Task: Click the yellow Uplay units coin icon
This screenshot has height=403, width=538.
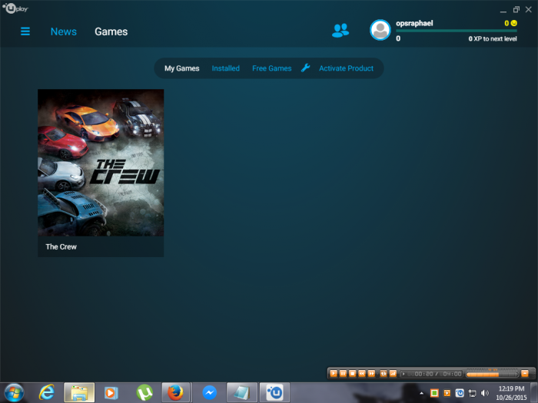Action: 513,23
